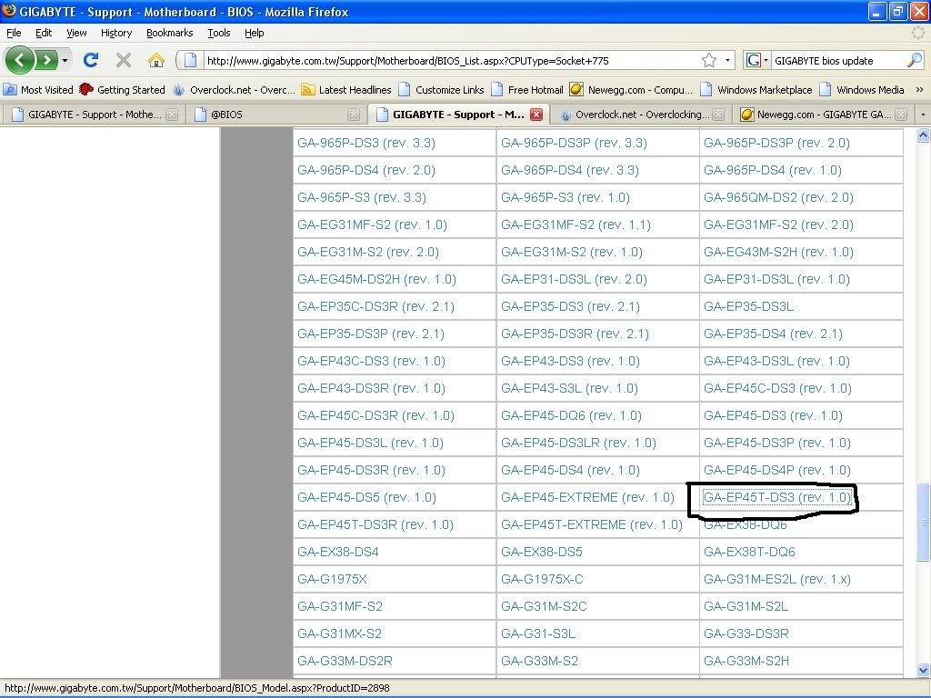The width and height of the screenshot is (931, 698).
Task: Open GA-EG45M-DS2H (rev. 1.0) link
Action: coord(376,280)
